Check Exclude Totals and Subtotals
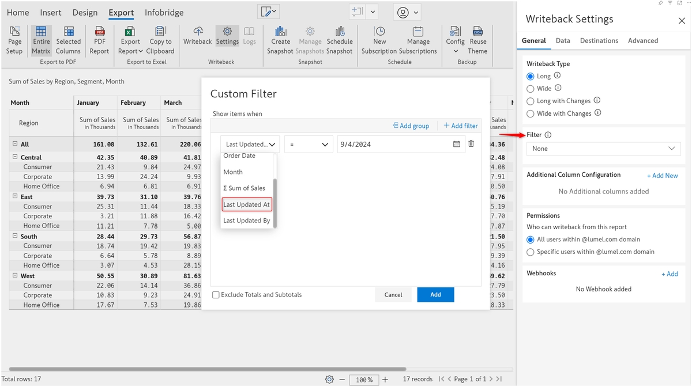The width and height of the screenshot is (692, 387). pyautogui.click(x=216, y=295)
